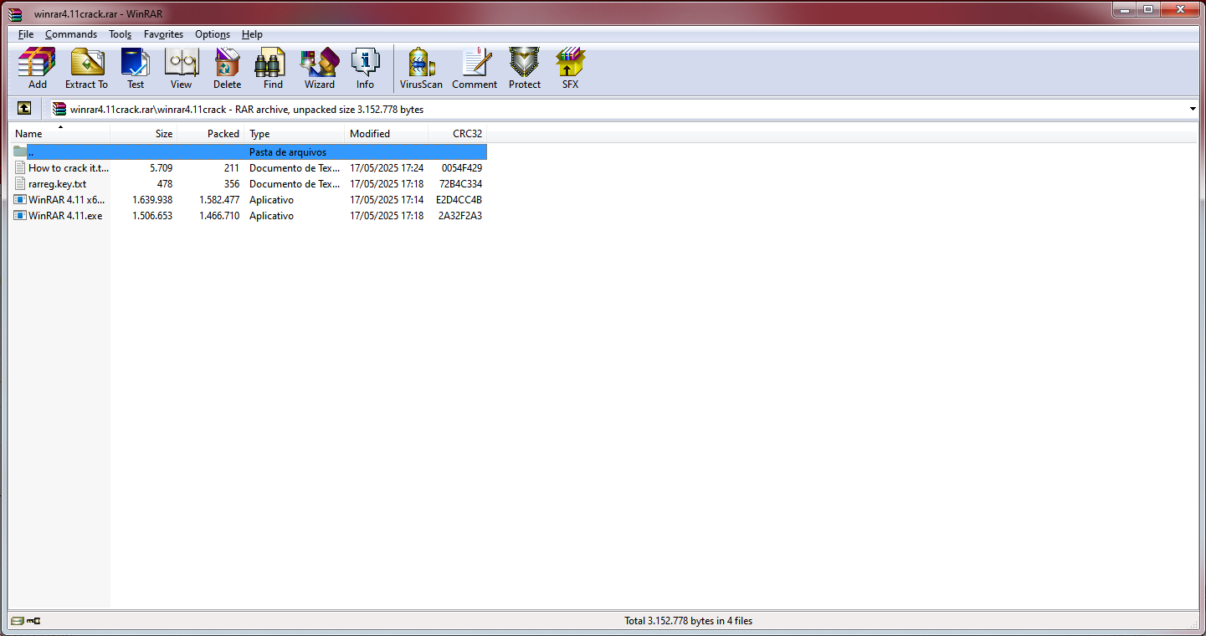Run Test on the archive

click(x=136, y=68)
